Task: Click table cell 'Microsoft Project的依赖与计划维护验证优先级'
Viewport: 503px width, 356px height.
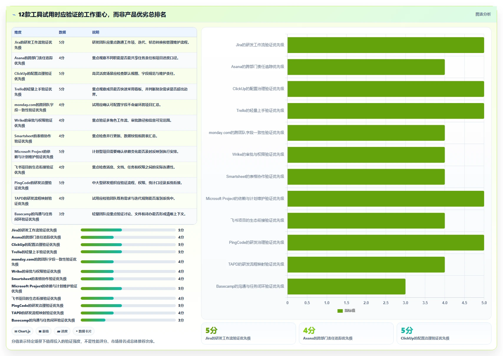Action: tap(34, 154)
